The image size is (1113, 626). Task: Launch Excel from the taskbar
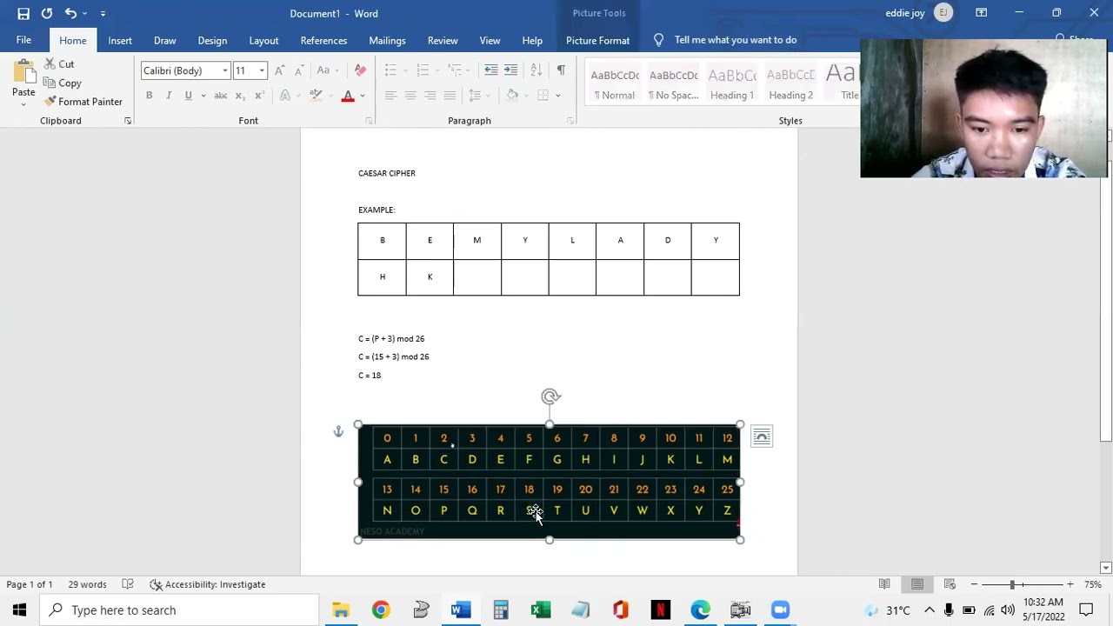[x=541, y=610]
